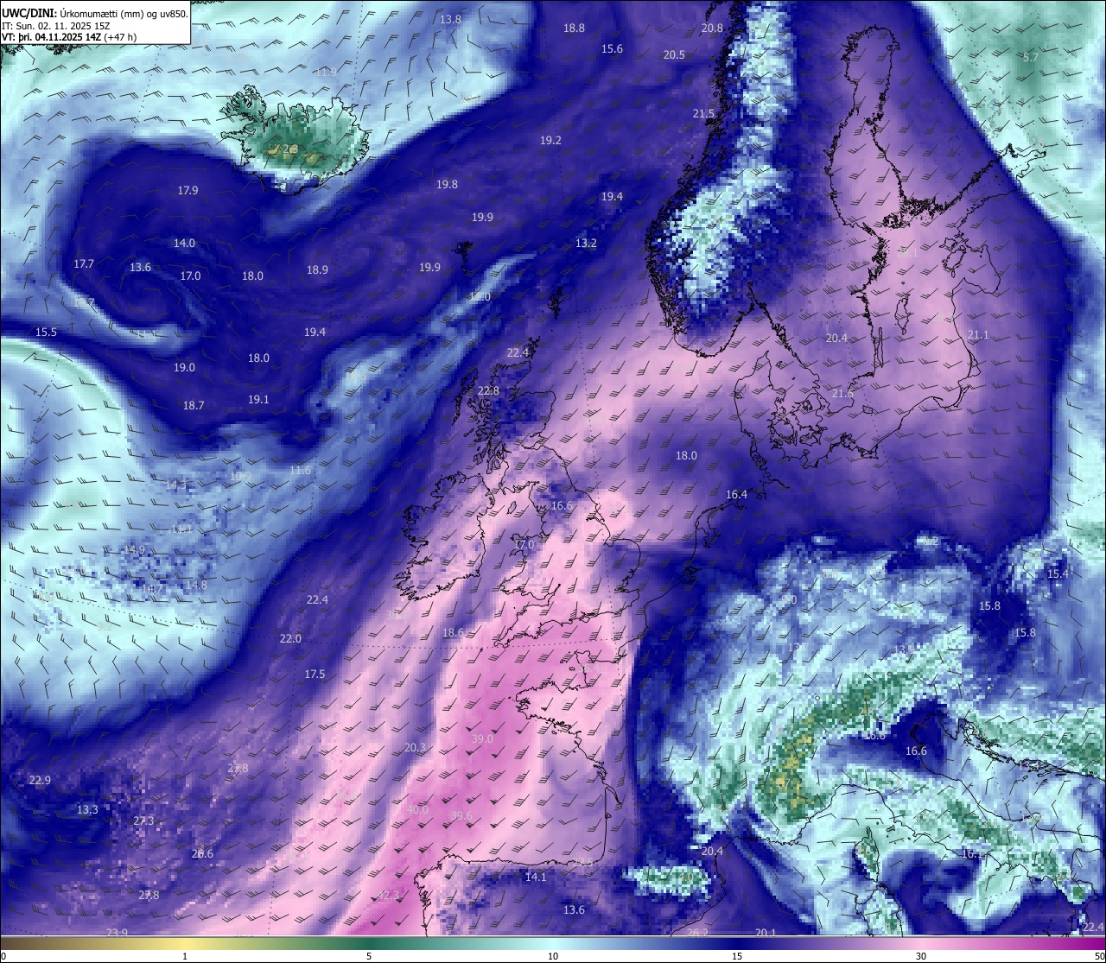
Task: Click the 42.3 value near northwest Spain
Action: pos(390,895)
